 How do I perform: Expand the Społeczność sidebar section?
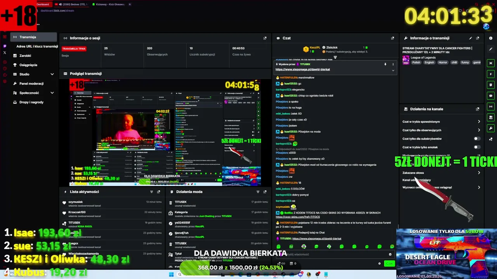tap(52, 93)
